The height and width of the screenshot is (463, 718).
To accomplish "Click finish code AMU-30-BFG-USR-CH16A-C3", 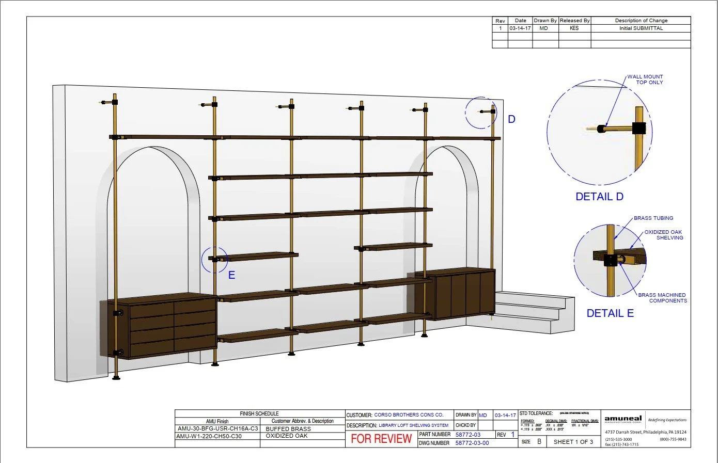I will click(217, 428).
